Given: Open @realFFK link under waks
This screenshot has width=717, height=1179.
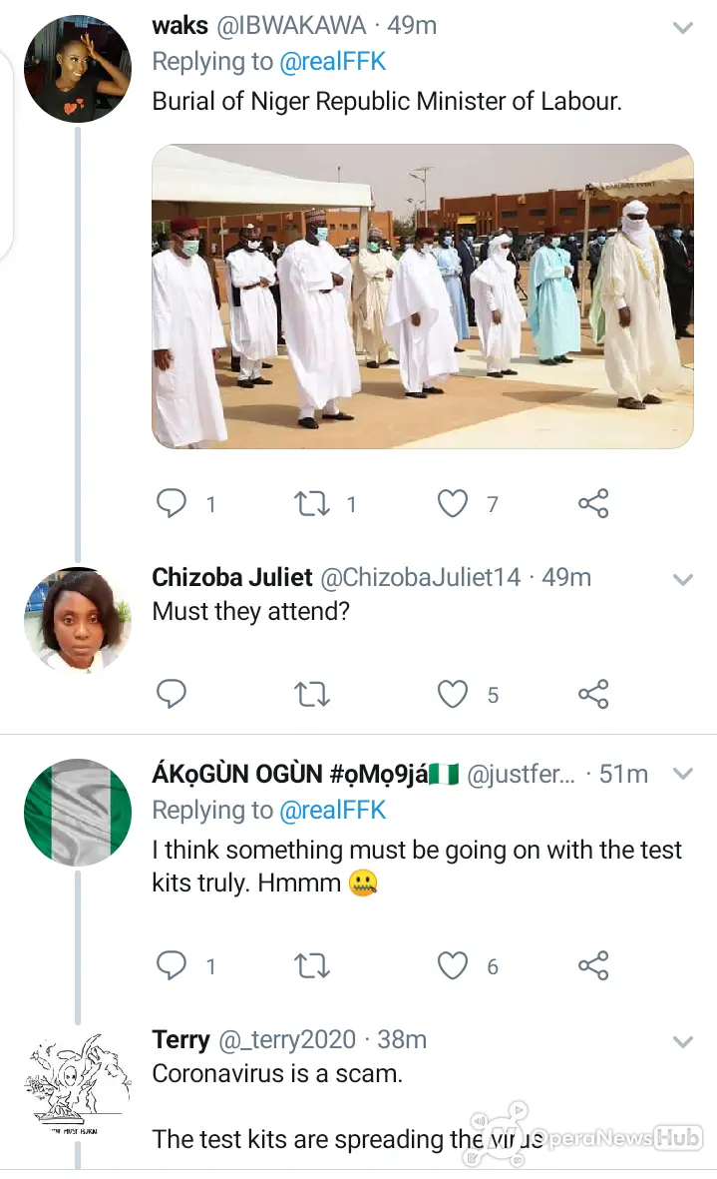Looking at the screenshot, I should (x=333, y=62).
